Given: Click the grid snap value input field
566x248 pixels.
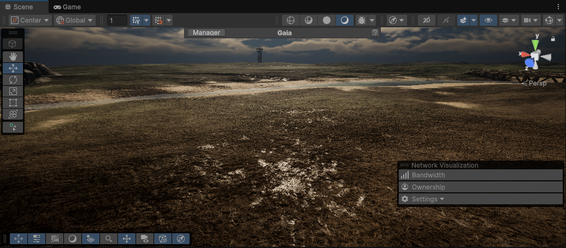Looking at the screenshot, I should click(117, 20).
